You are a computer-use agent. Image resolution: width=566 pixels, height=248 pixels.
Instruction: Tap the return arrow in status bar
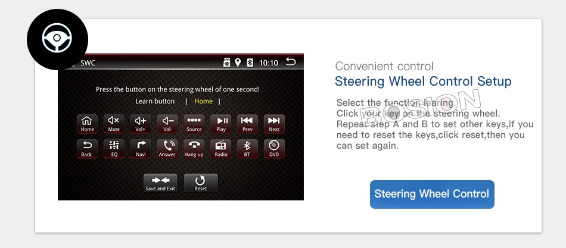[291, 62]
